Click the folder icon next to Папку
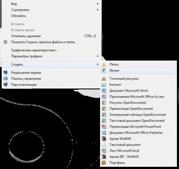Image resolution: width=179 pixels, height=169 pixels. [104, 64]
